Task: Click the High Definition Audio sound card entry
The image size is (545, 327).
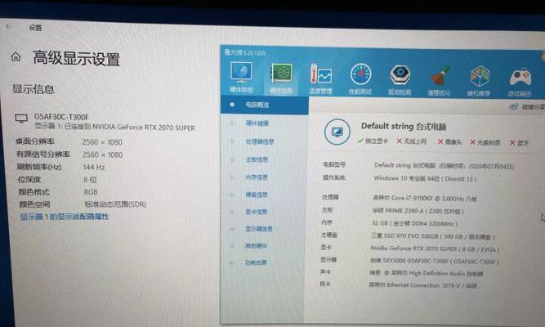Action: coord(427,273)
